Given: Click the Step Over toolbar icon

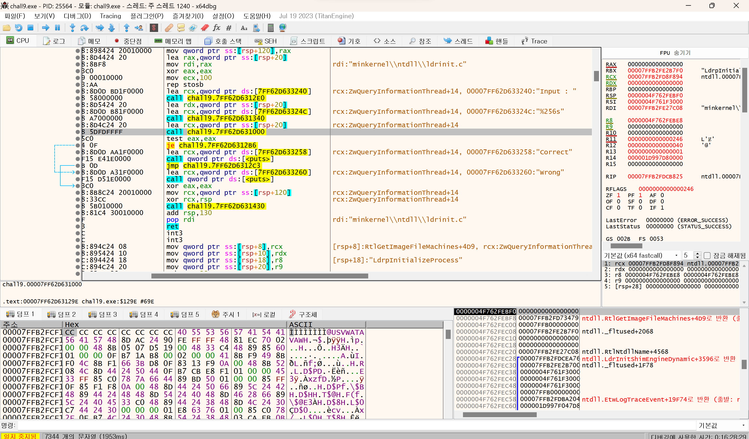Looking at the screenshot, I should (x=85, y=28).
